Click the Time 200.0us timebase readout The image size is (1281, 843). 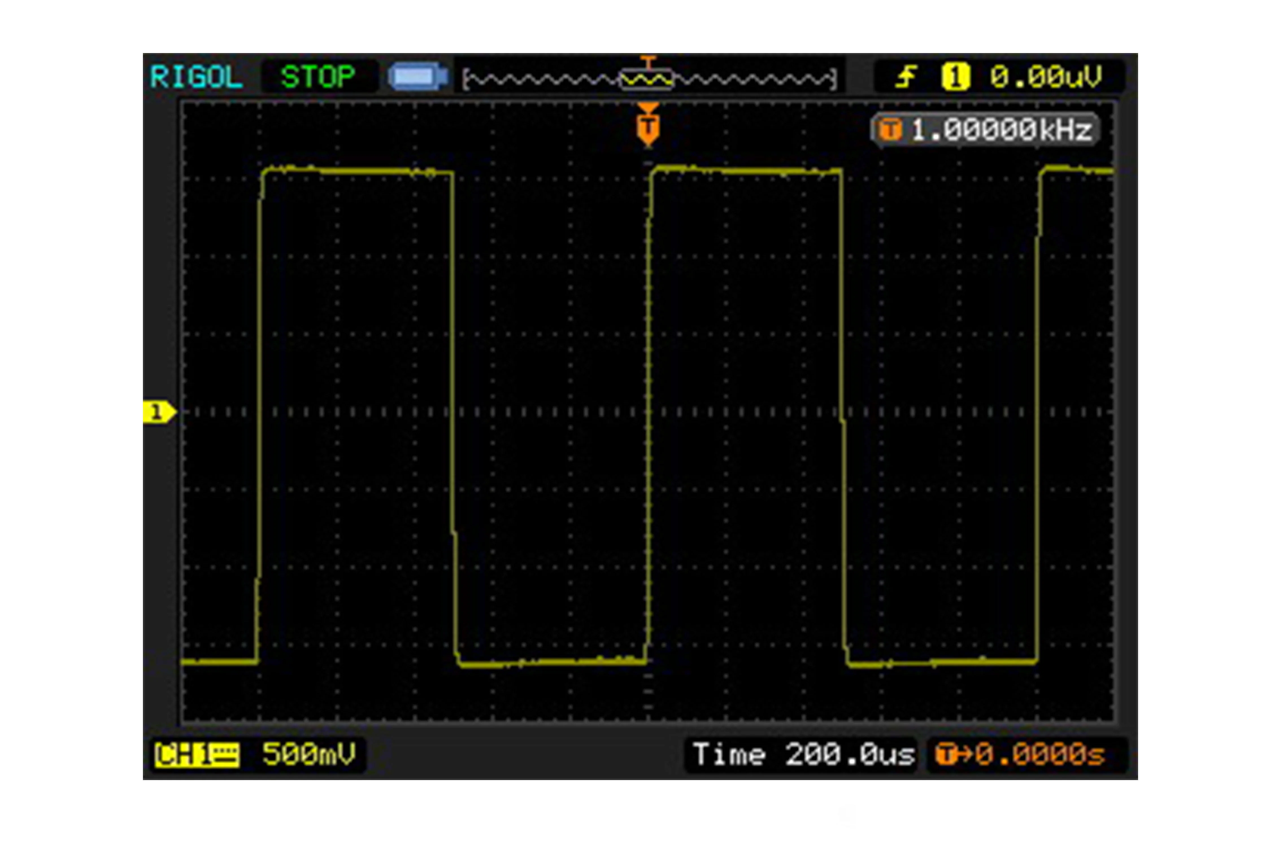tap(803, 754)
